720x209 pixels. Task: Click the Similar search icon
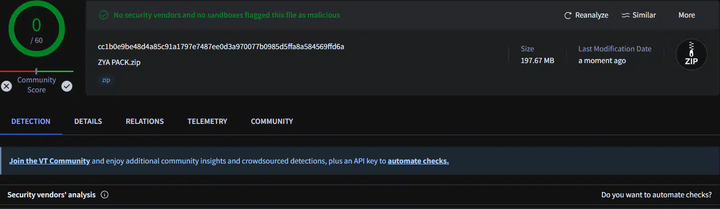point(625,15)
